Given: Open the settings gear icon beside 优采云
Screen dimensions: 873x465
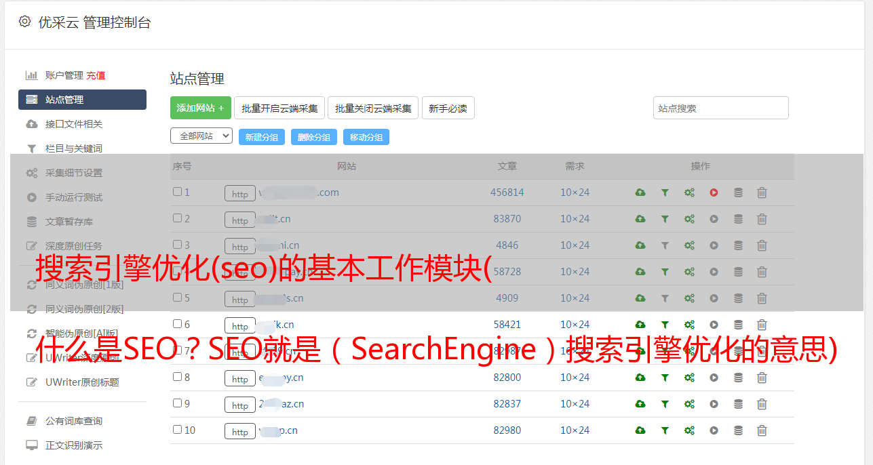Looking at the screenshot, I should click(x=25, y=22).
